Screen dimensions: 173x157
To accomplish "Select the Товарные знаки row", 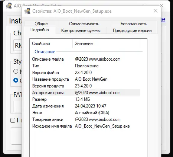I will (x=86, y=119).
